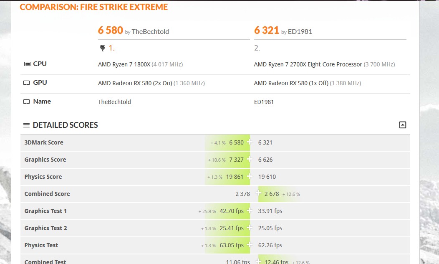Click physics score value 19 861
The image size is (439, 264).
click(x=235, y=177)
